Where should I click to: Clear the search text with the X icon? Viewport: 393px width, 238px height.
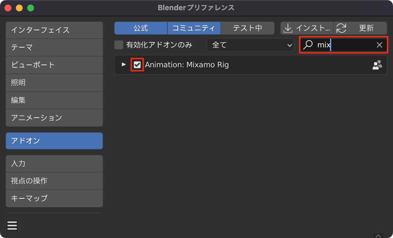(x=379, y=45)
